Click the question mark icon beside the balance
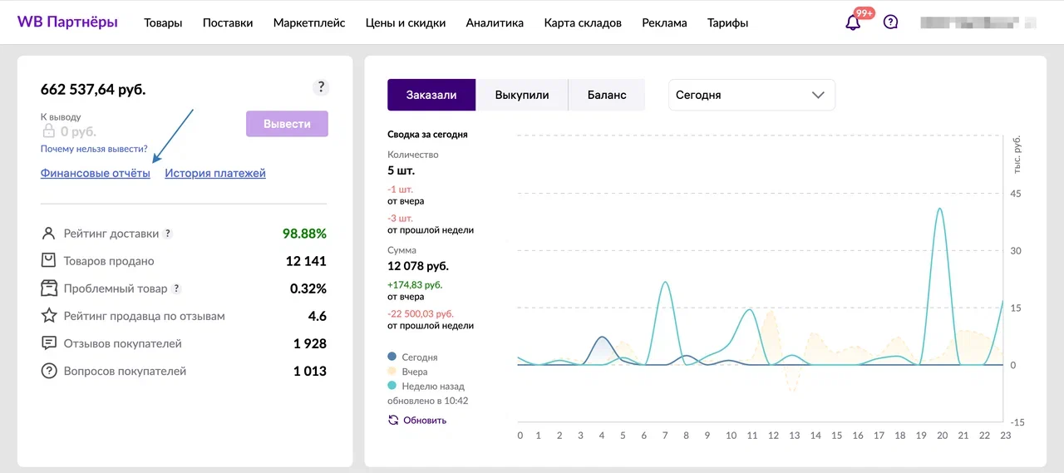Viewport: 1064px width, 473px height. tap(321, 87)
